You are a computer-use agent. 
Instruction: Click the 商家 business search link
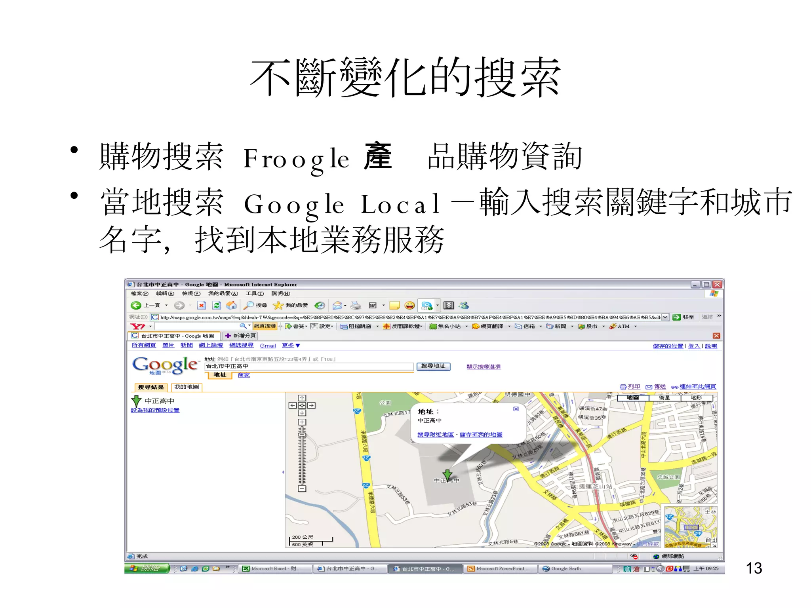tap(244, 375)
